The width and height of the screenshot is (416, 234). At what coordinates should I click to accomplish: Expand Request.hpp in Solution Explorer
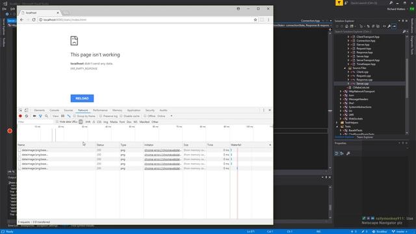coord(348,49)
